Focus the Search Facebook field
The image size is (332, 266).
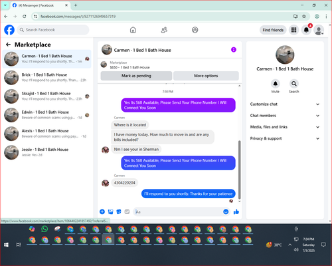pos(53,30)
